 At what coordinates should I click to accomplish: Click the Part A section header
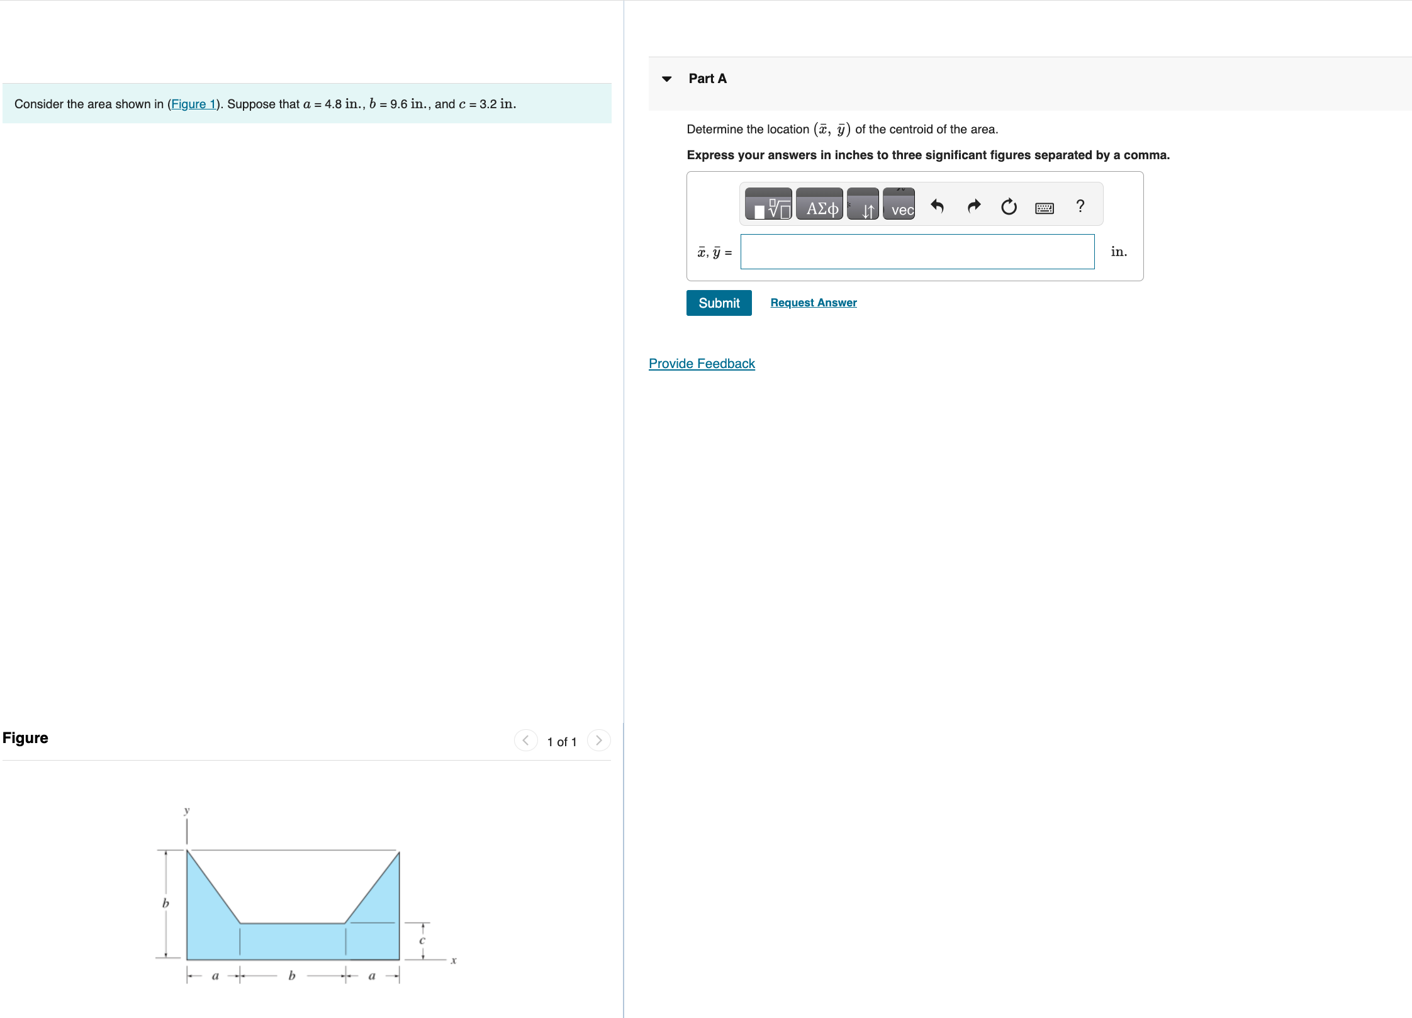(x=707, y=78)
